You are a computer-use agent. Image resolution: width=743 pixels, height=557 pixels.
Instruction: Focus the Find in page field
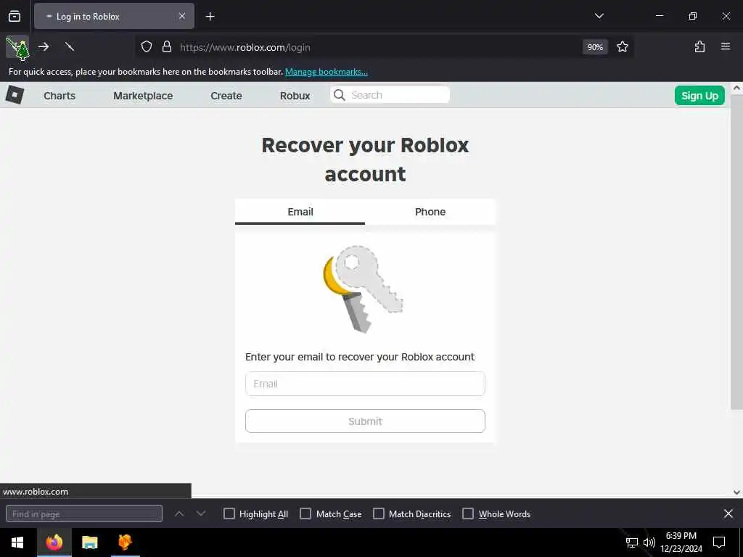(x=84, y=514)
